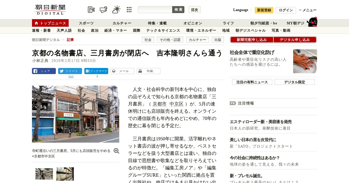Click the main bookstore street photo
This screenshot has width=349, height=183.
tap(76, 114)
